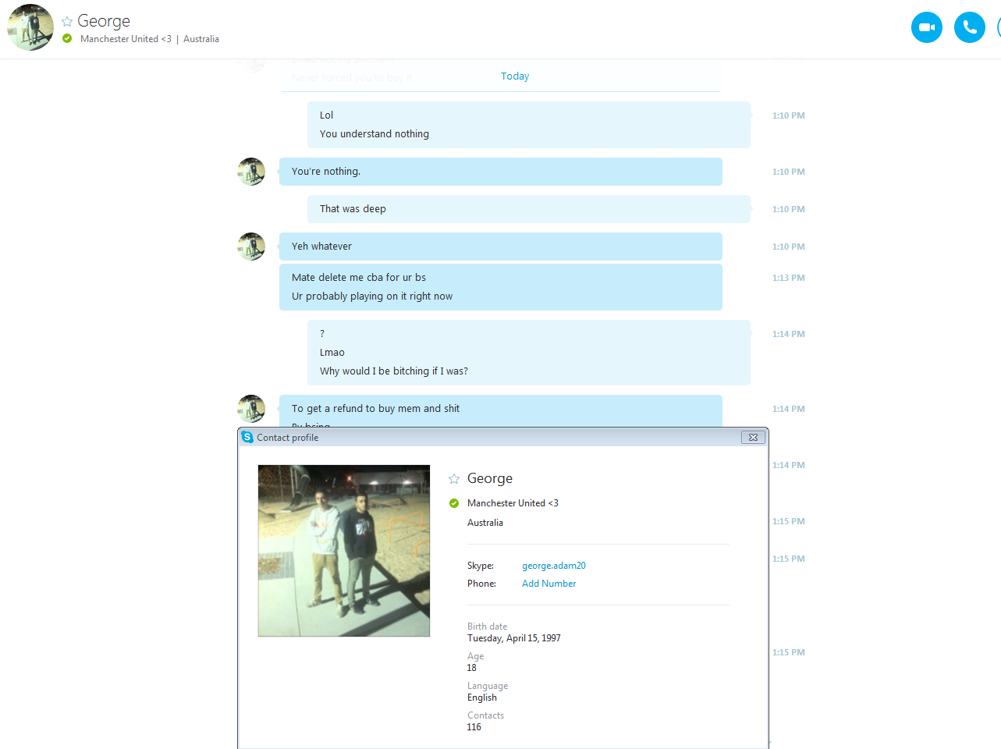
Task: Start a video call with George
Action: pyautogui.click(x=926, y=27)
